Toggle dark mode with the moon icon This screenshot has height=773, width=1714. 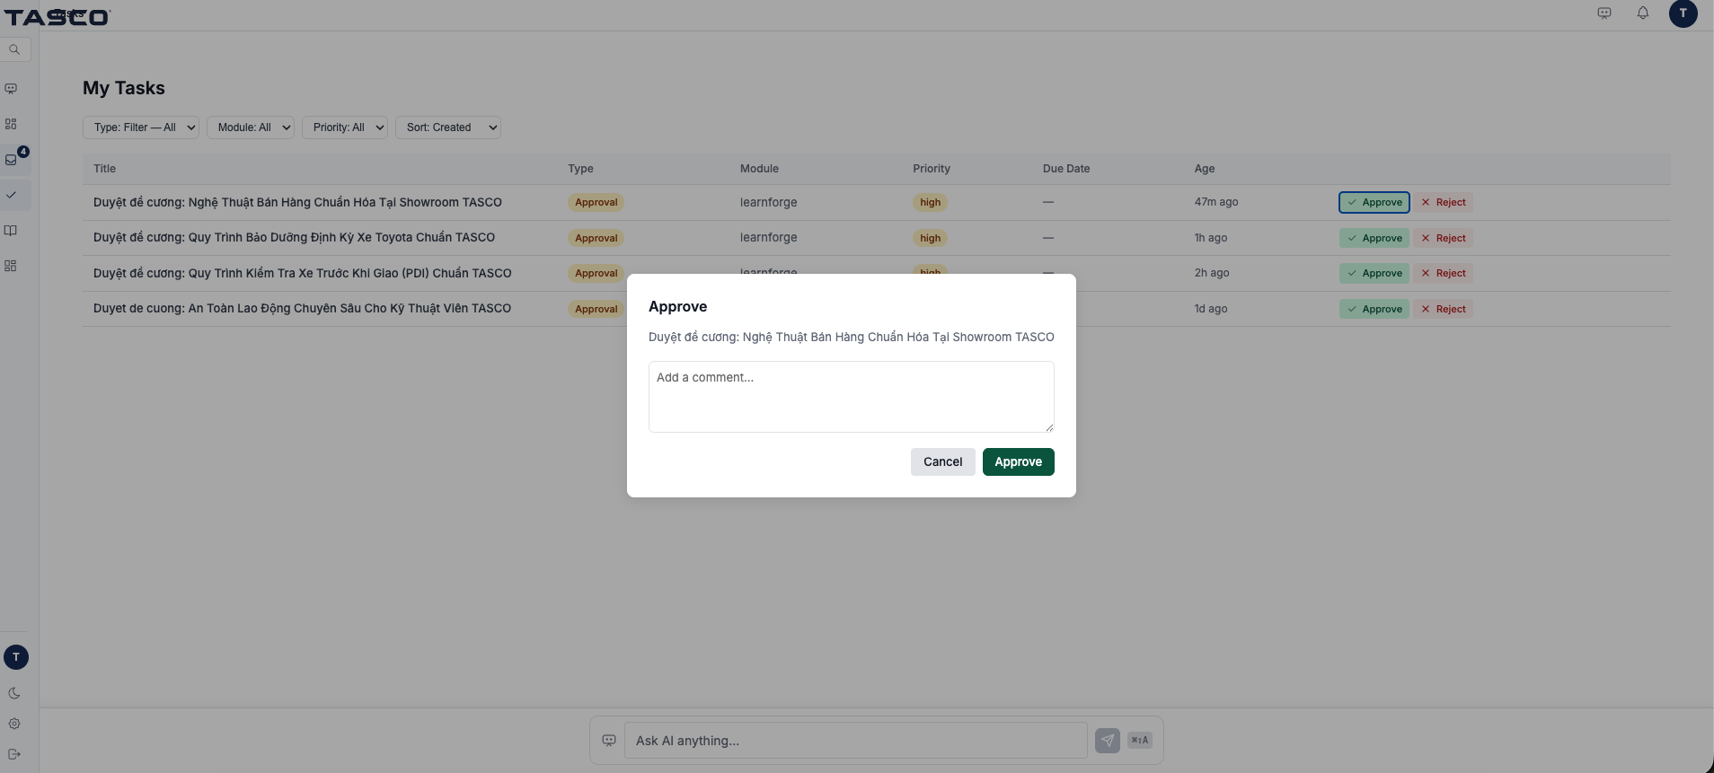(14, 693)
